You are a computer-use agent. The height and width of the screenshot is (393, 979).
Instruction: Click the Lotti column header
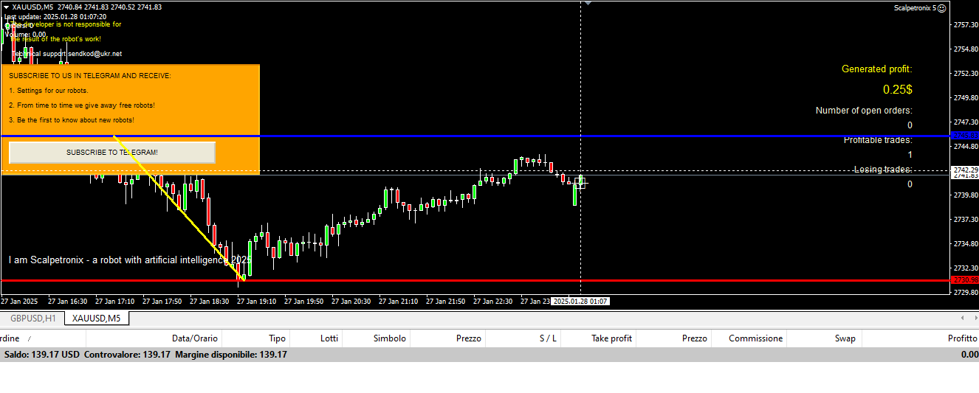[x=329, y=338]
